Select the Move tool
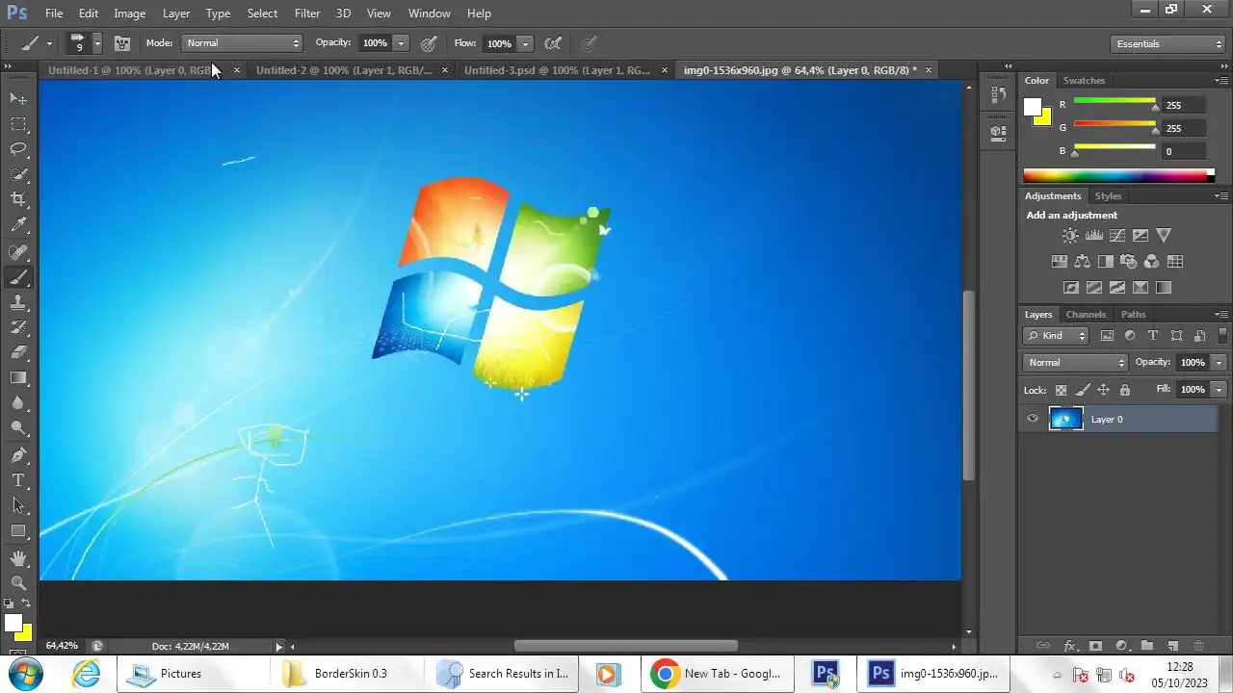The height and width of the screenshot is (693, 1233). pos(18,98)
